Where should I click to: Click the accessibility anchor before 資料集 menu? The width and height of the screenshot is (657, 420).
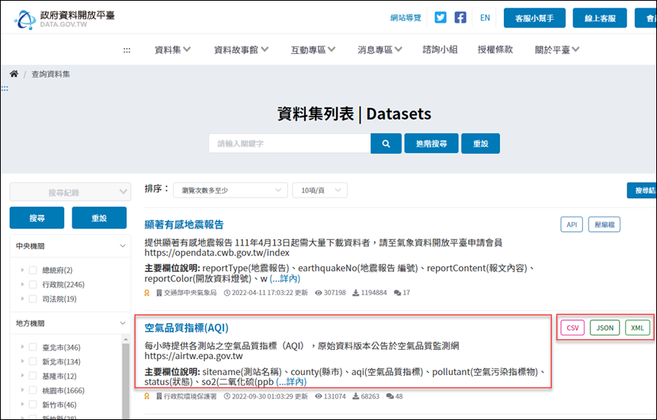pyautogui.click(x=127, y=50)
